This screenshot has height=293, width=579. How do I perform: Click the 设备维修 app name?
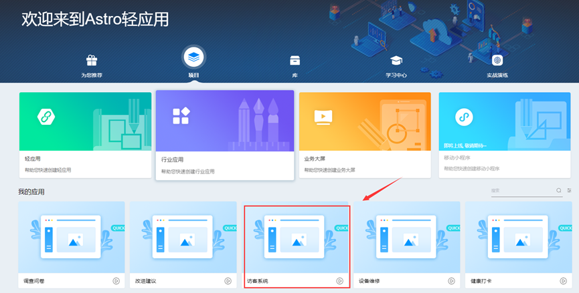(x=369, y=281)
